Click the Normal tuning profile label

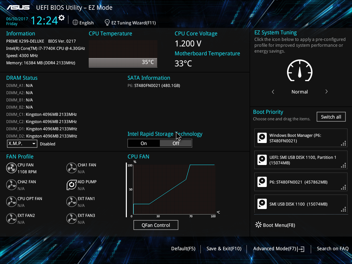[x=299, y=92]
